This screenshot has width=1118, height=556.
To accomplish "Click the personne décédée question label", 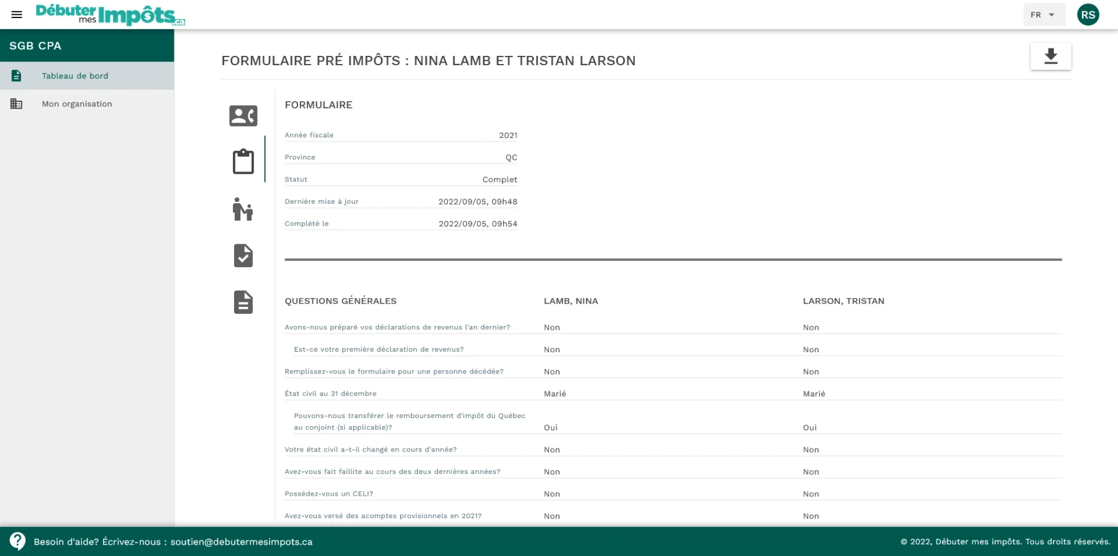I will pos(394,371).
